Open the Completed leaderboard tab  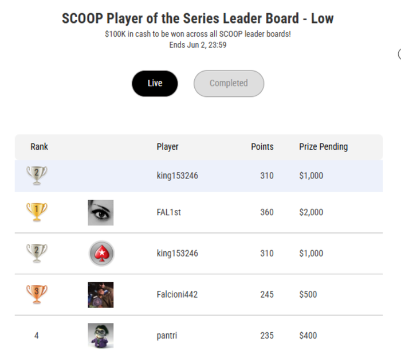(229, 84)
